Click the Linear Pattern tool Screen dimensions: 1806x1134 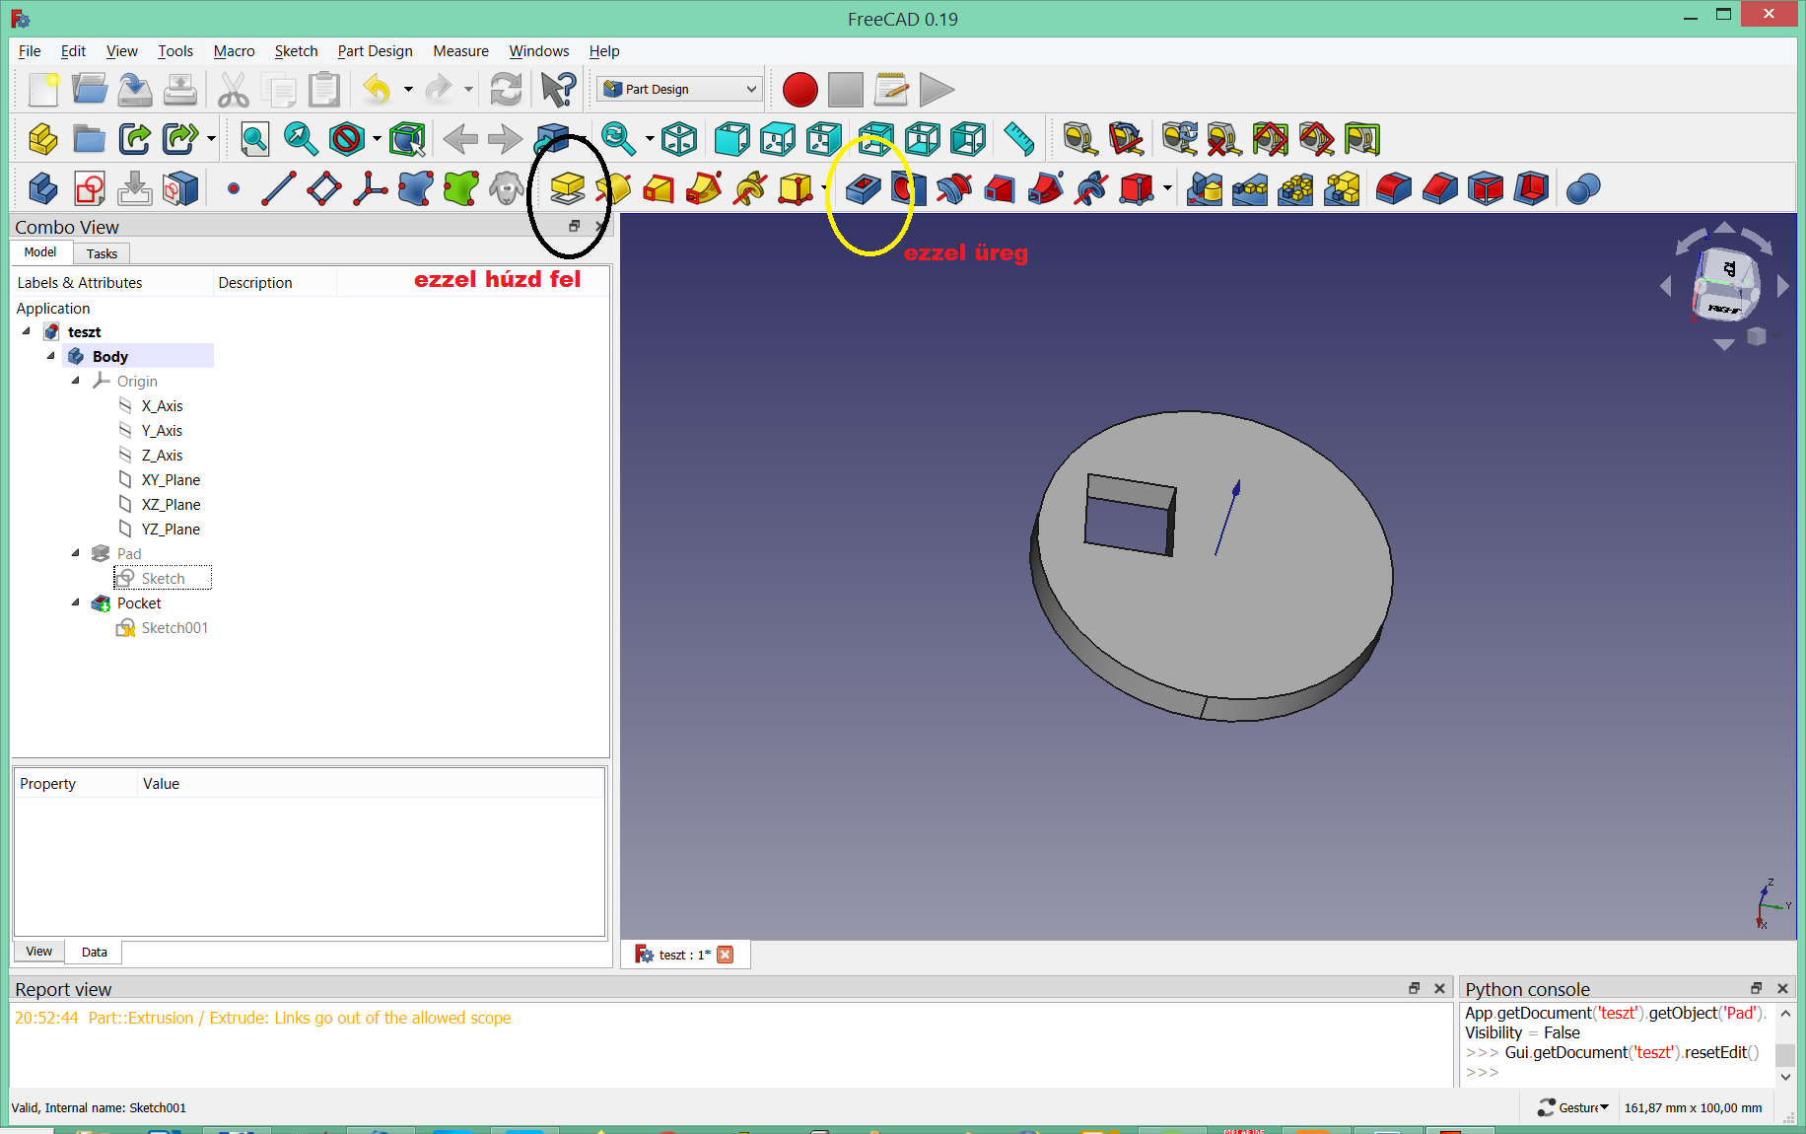pyautogui.click(x=1250, y=188)
